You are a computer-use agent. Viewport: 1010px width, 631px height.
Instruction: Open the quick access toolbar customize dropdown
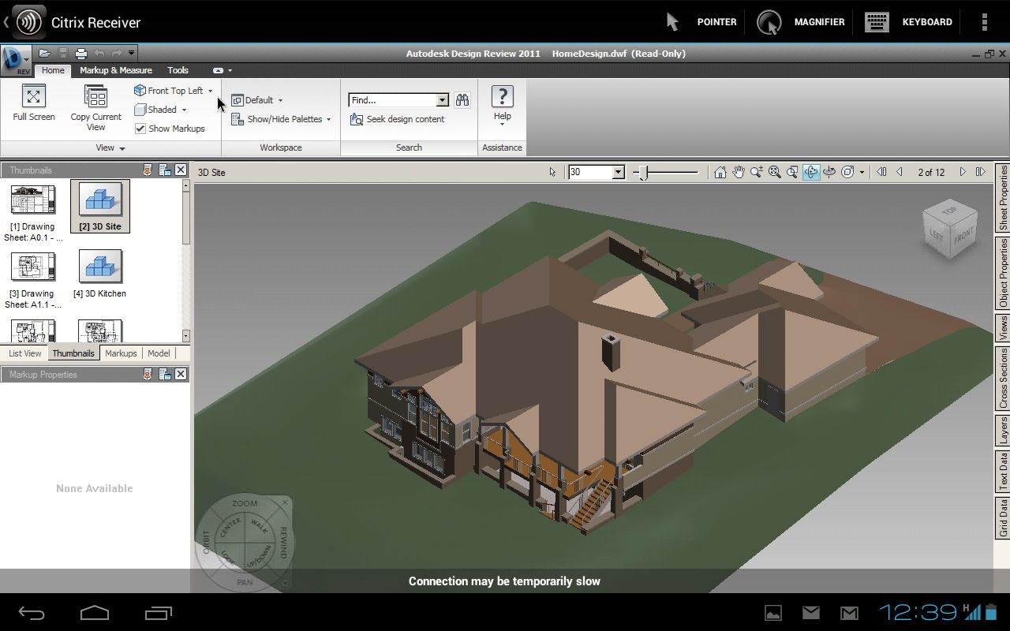[x=131, y=54]
